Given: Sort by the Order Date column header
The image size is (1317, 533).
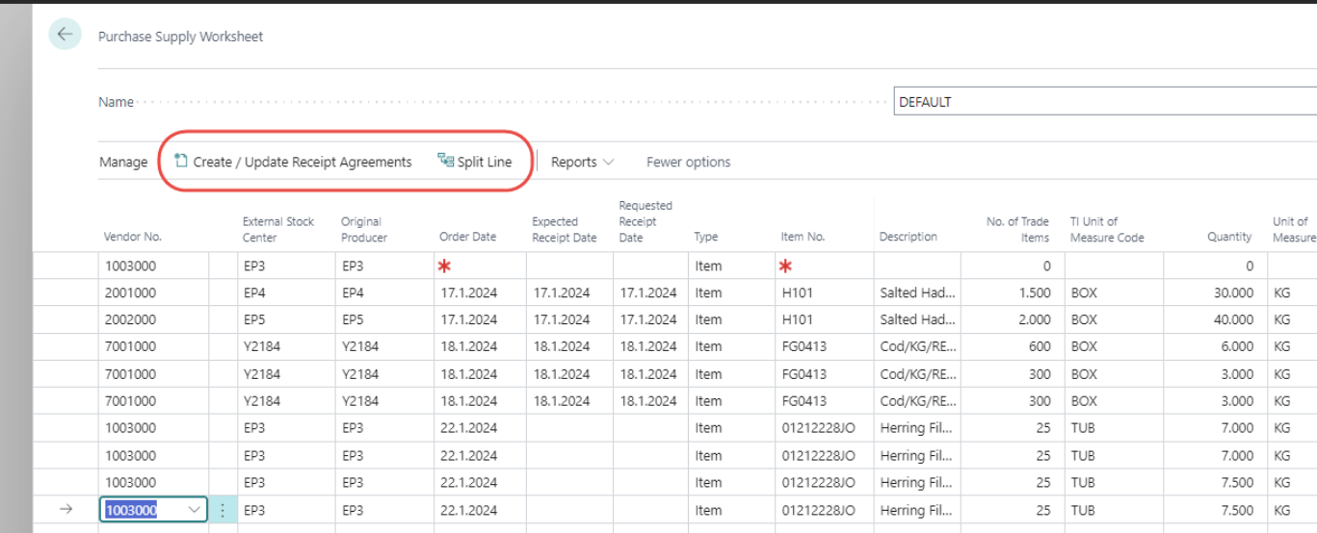Looking at the screenshot, I should tap(467, 237).
